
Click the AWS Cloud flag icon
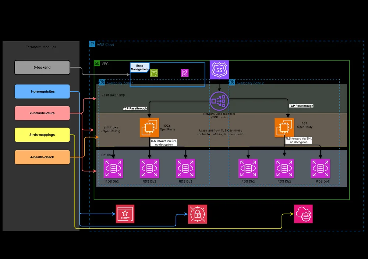point(92,44)
